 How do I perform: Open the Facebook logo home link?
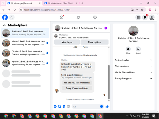click(5, 17)
